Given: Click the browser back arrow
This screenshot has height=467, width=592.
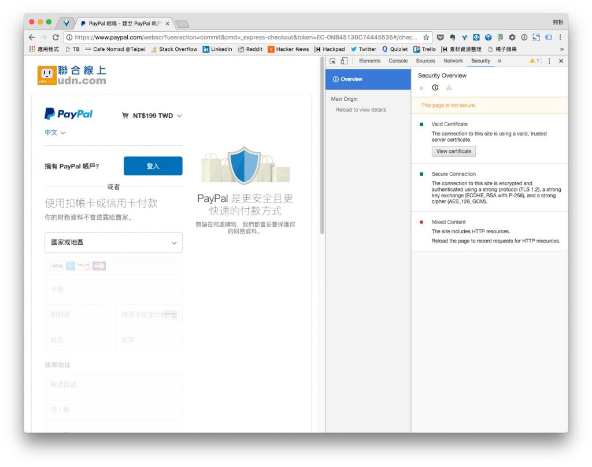Looking at the screenshot, I should click(x=32, y=37).
